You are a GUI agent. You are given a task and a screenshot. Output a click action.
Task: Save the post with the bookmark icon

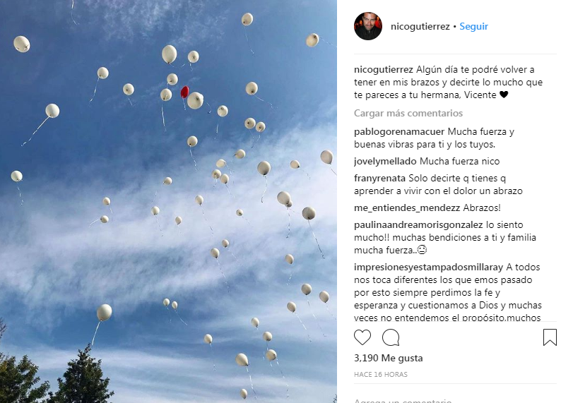550,337
